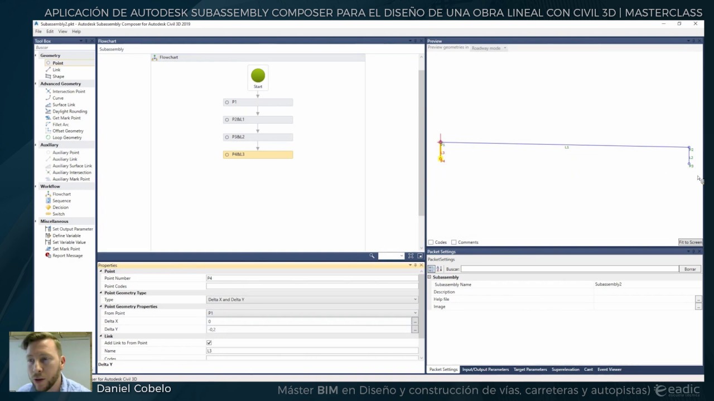Choose the Auxiliary Surface Link tool
This screenshot has width=714, height=401.
[72, 166]
